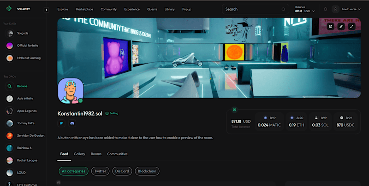Open the Explore menu

(x=63, y=9)
